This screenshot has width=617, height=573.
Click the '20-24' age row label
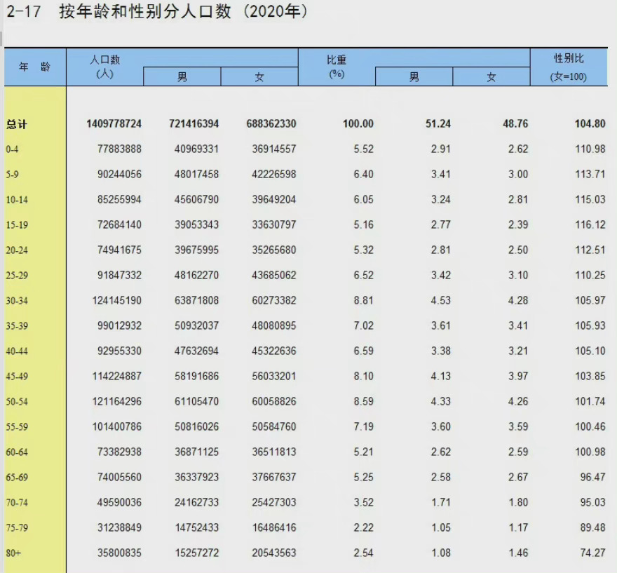[x=17, y=250]
